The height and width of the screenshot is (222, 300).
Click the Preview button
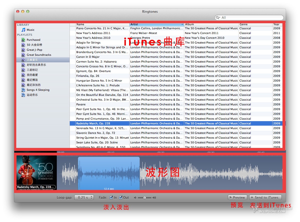pos(237,197)
